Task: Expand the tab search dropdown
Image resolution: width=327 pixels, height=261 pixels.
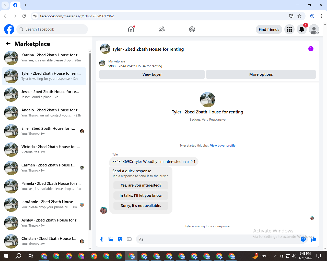Action: [5, 5]
